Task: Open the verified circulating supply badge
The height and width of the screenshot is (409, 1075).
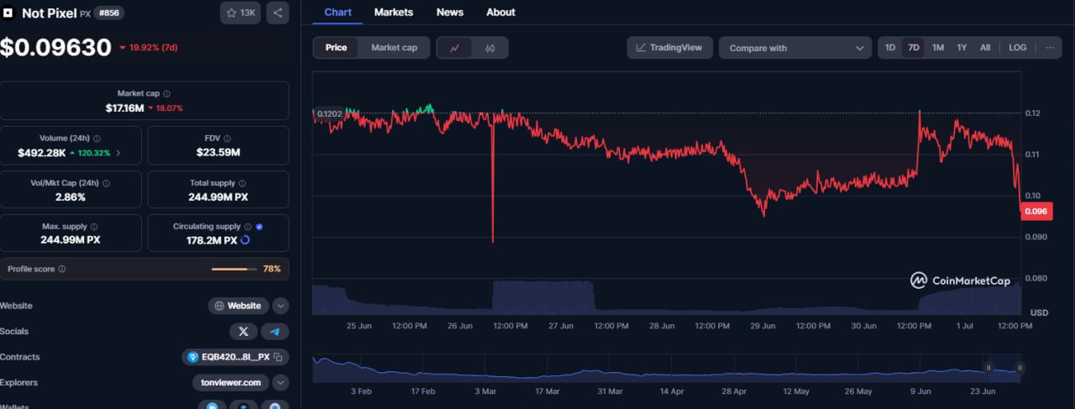Action: tap(259, 227)
